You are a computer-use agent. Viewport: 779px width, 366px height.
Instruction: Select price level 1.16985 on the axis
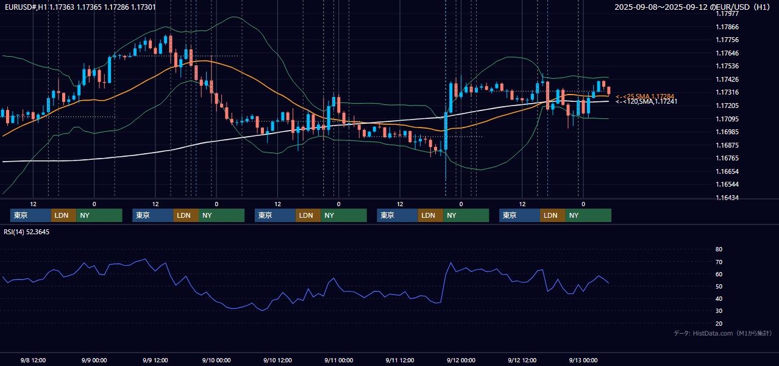pos(727,132)
